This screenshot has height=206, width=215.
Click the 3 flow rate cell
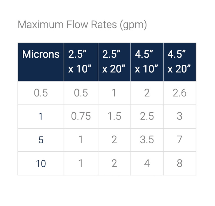click(x=179, y=117)
